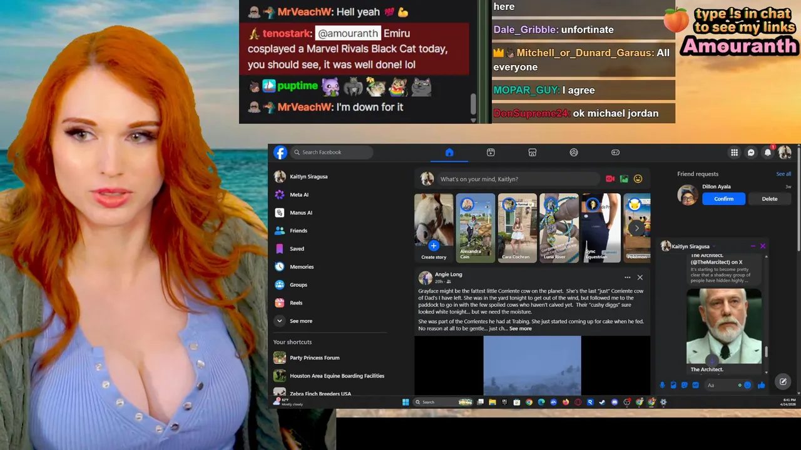The image size is (801, 450).
Task: Open Cara Cochran's story
Action: point(517,228)
